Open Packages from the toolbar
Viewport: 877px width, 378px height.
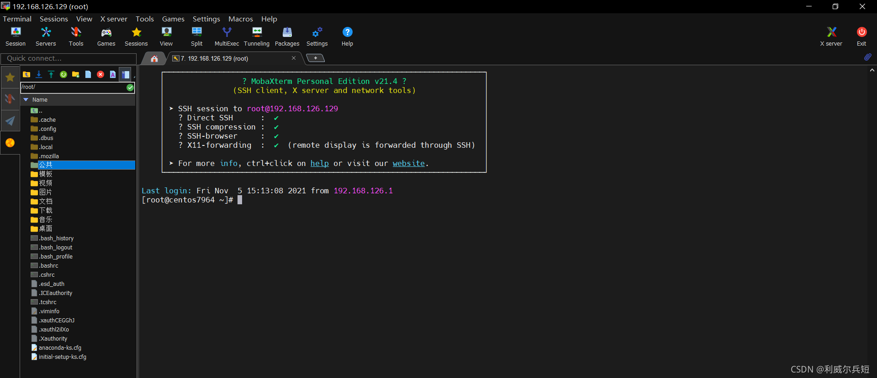[287, 36]
